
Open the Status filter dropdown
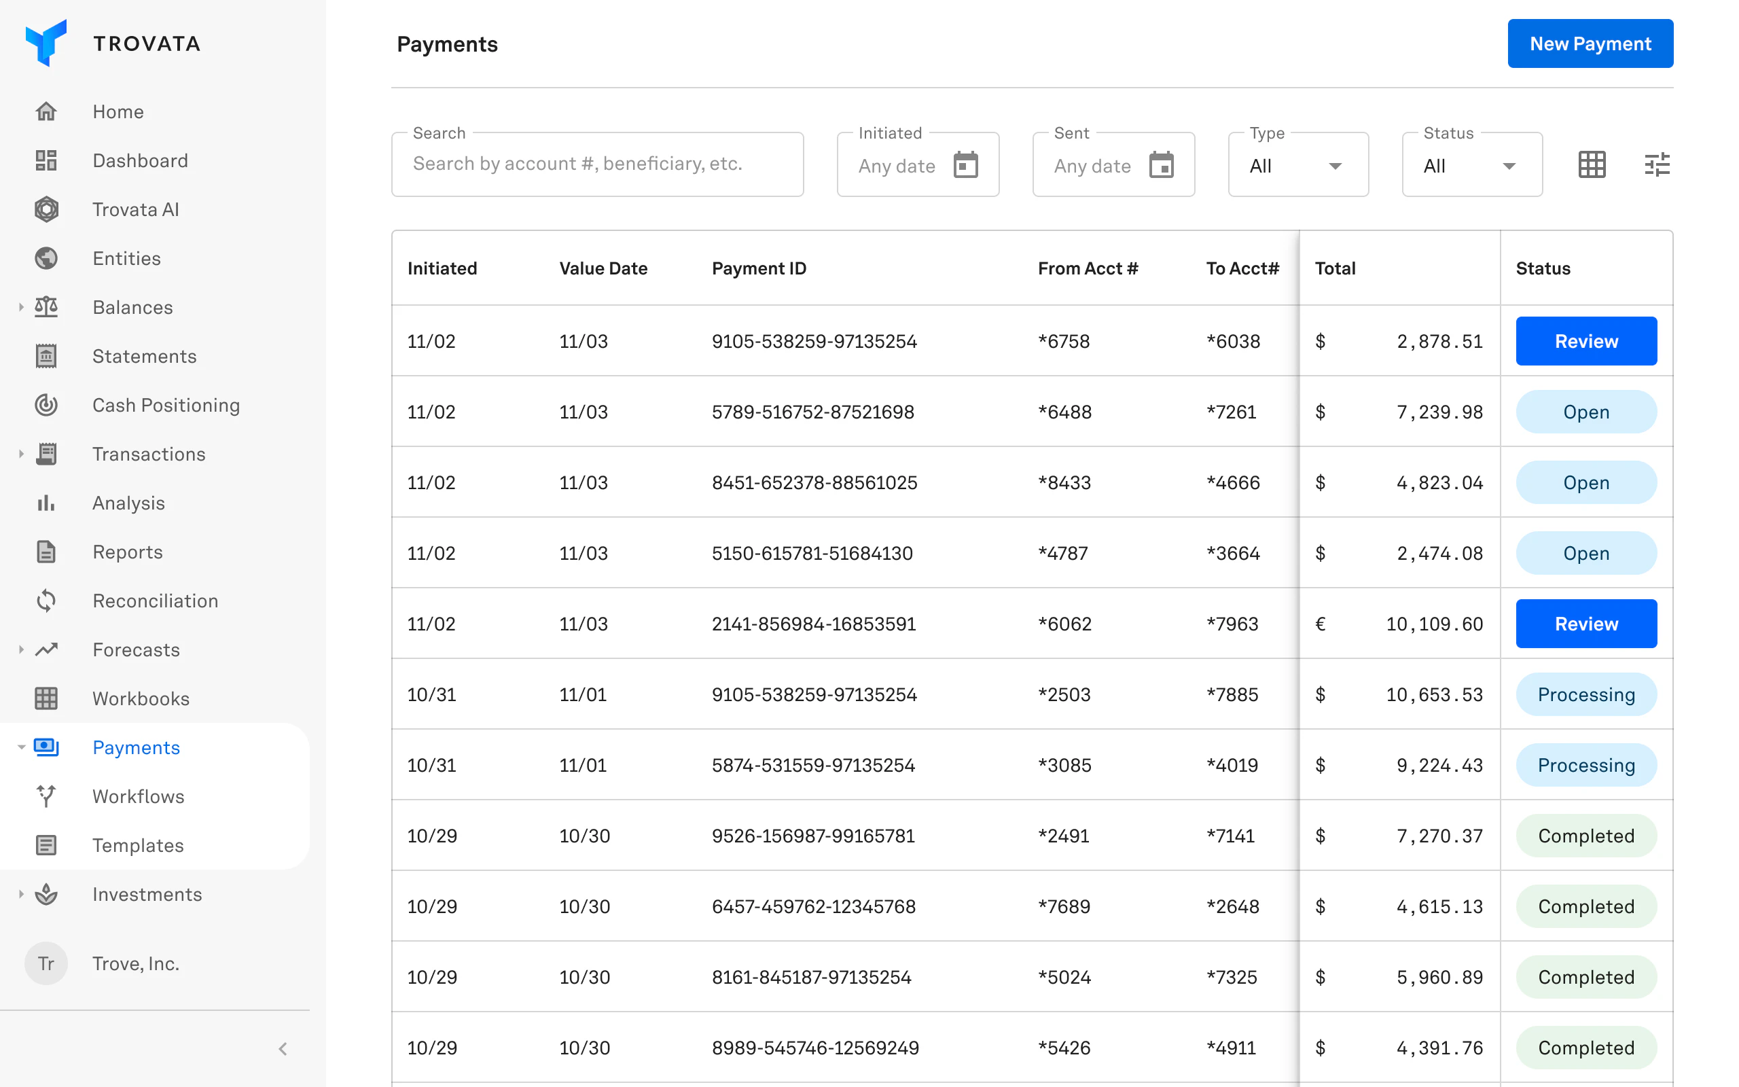click(x=1471, y=165)
